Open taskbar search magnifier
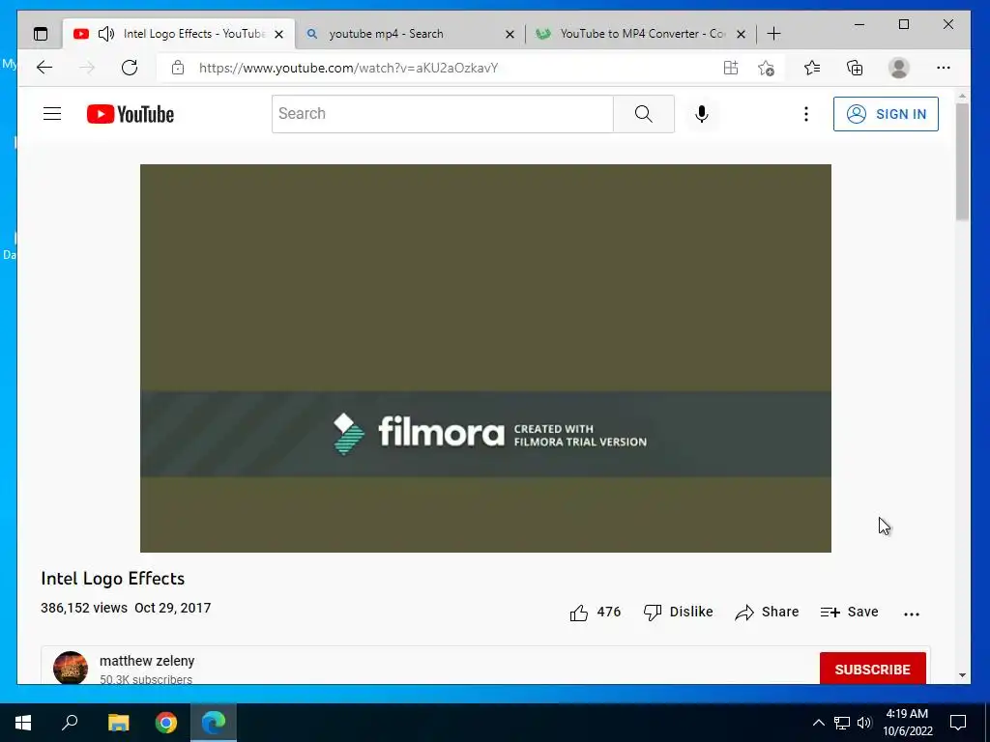The width and height of the screenshot is (990, 742). (70, 722)
